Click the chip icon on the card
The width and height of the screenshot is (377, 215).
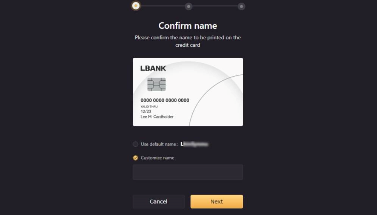click(156, 84)
